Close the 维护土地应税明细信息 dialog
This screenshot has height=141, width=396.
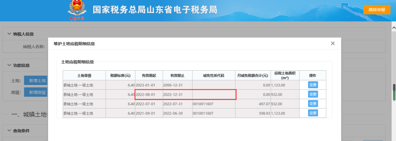(333, 43)
